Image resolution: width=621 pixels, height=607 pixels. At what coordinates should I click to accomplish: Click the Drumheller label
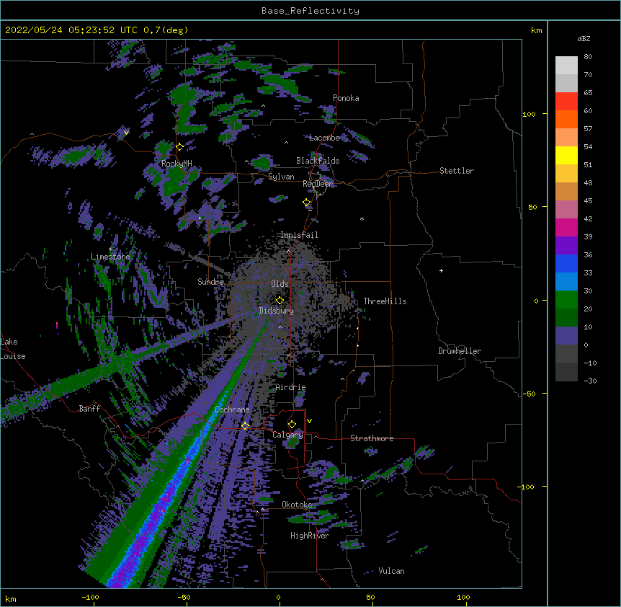[460, 351]
